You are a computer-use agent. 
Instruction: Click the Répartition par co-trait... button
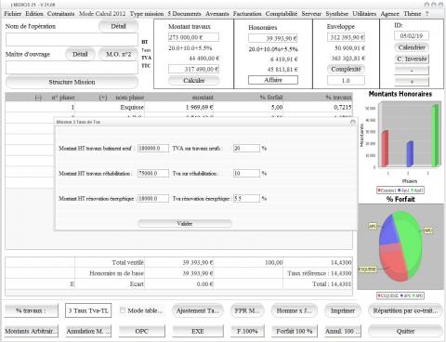click(x=405, y=310)
